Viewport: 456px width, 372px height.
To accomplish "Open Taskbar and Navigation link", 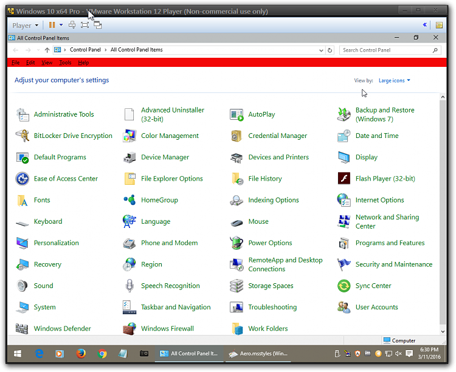I will 176,307.
